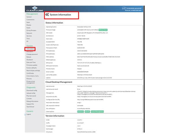Open General under Management
Screen dimensions: 169x138
tap(29, 17)
